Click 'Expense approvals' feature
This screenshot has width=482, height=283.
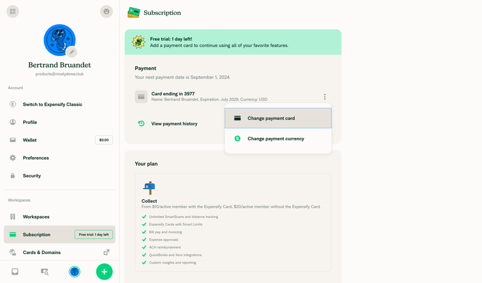(163, 240)
